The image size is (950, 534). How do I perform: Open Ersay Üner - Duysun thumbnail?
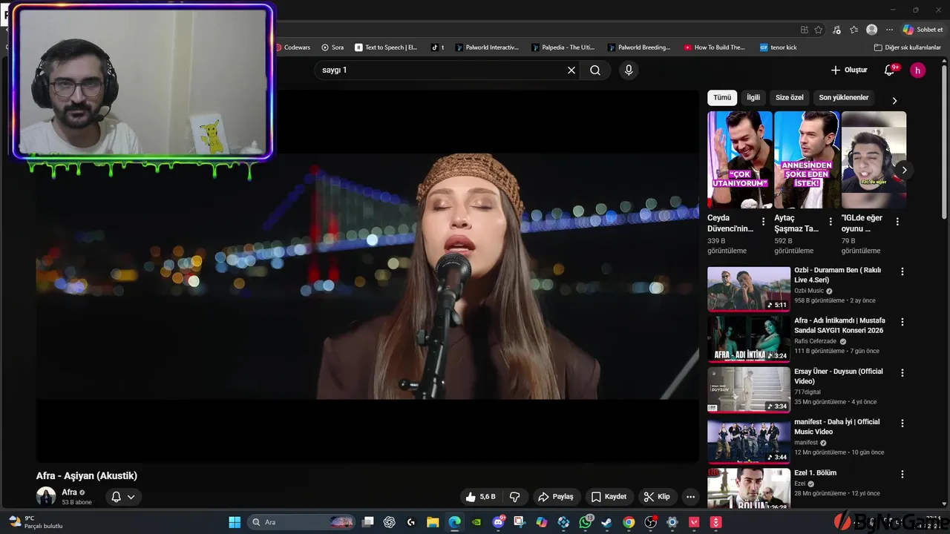(749, 390)
